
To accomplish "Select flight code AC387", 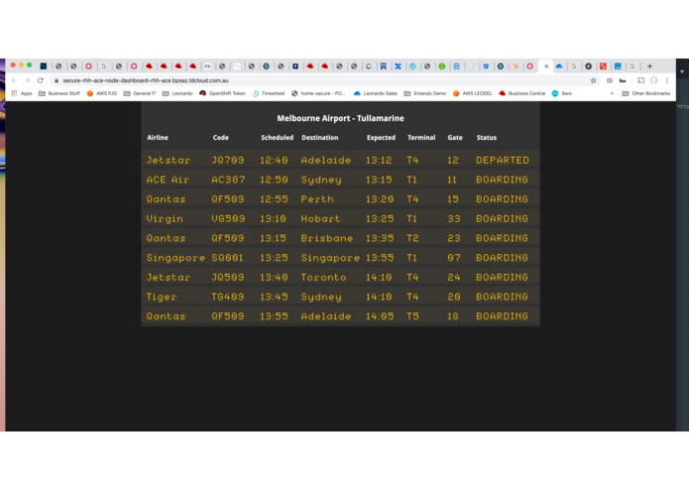I will (228, 180).
